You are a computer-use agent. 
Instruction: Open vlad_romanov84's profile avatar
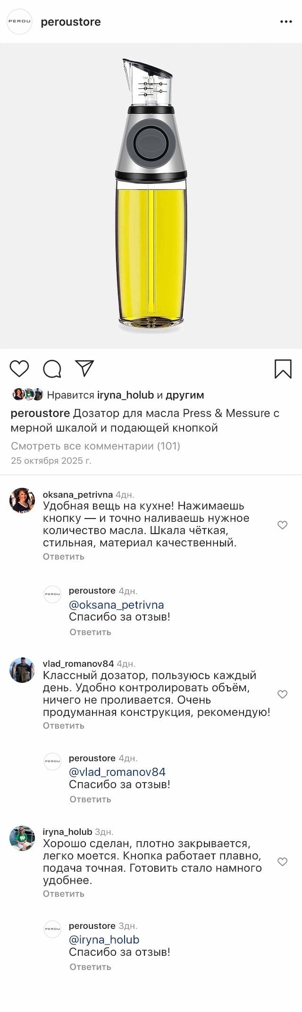[22, 669]
